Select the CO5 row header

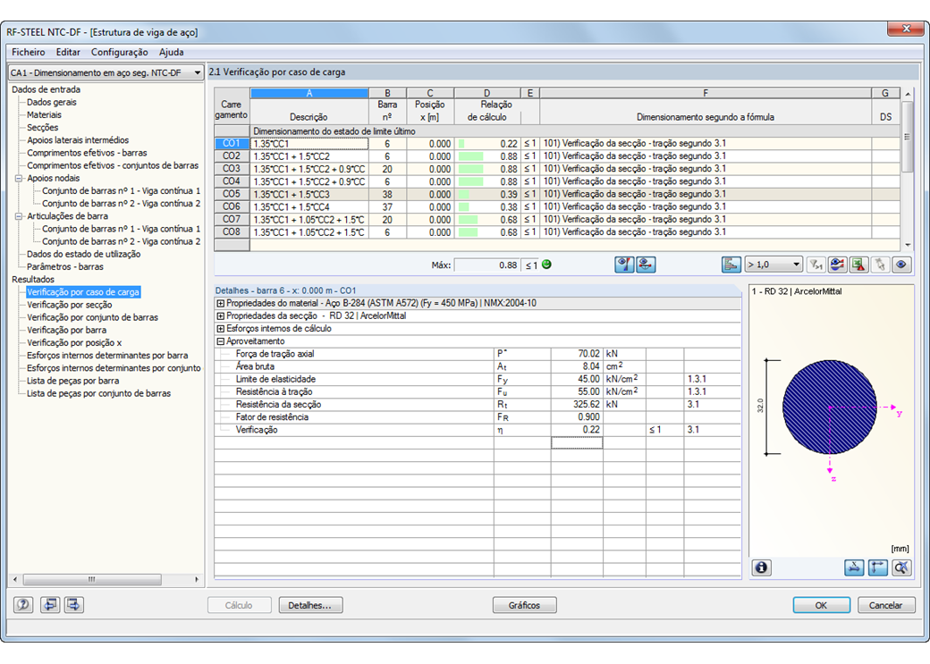tap(232, 194)
